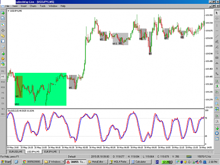Switch timeframe to MN
The height and width of the screenshot is (165, 220).
click(x=3, y=114)
